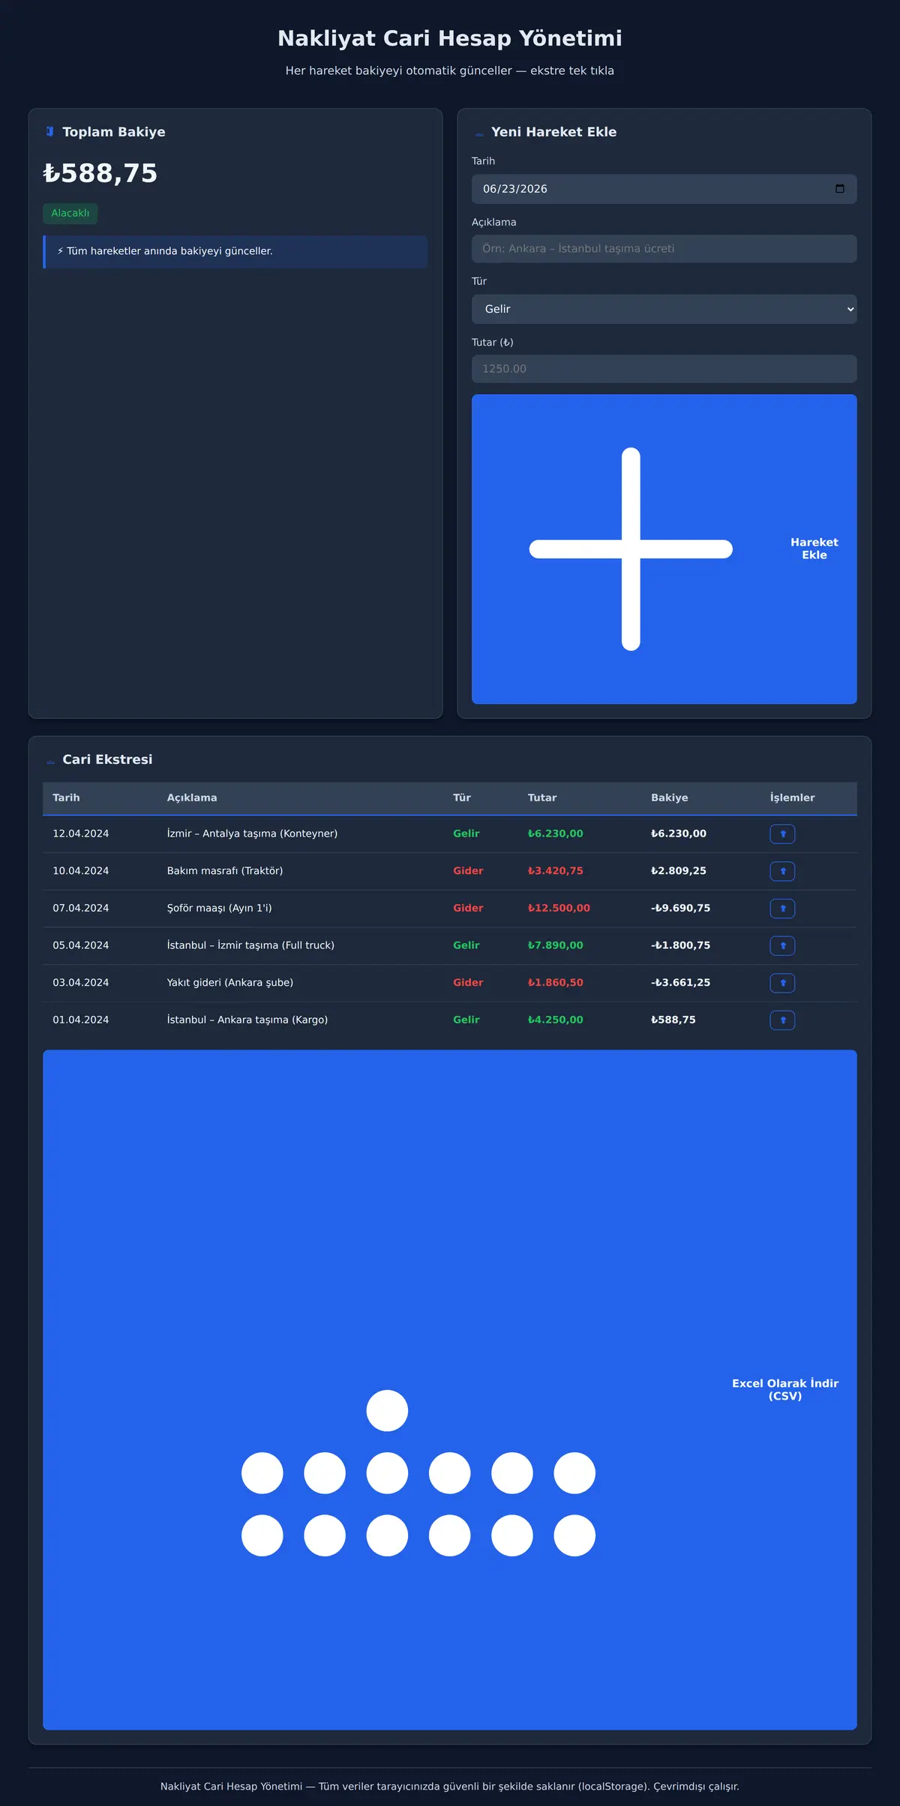Click the Gider label in the 10.04.2024 row
The width and height of the screenshot is (900, 1806).
point(468,871)
